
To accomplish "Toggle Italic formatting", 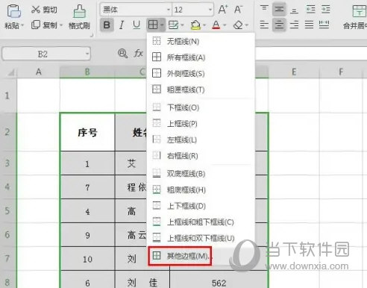I will [x=122, y=25].
